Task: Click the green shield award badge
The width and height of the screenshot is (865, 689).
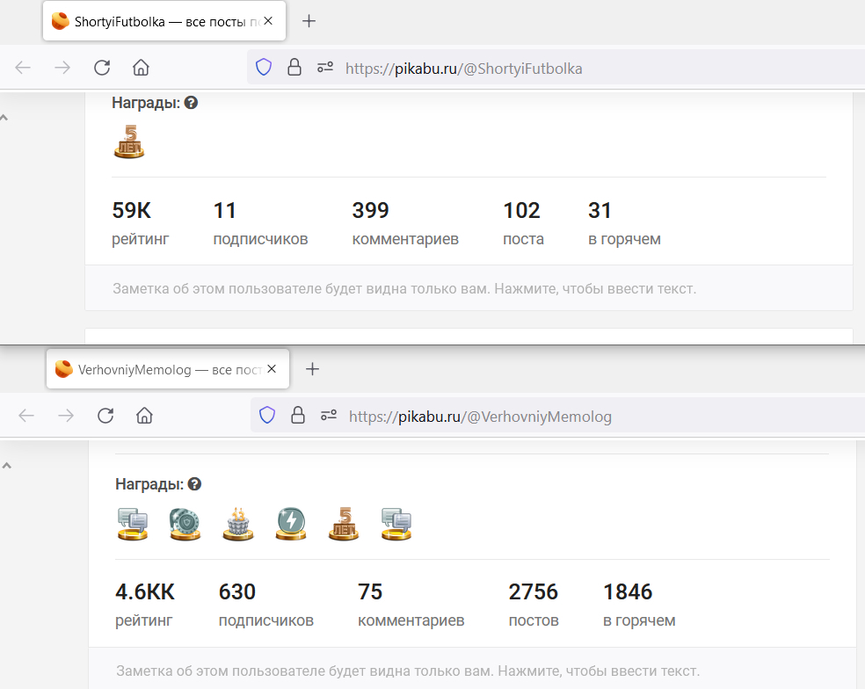Action: (185, 524)
